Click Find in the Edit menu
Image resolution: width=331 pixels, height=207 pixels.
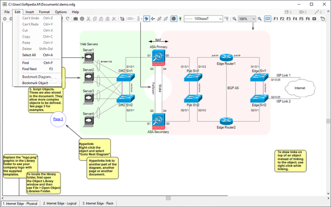[26, 63]
